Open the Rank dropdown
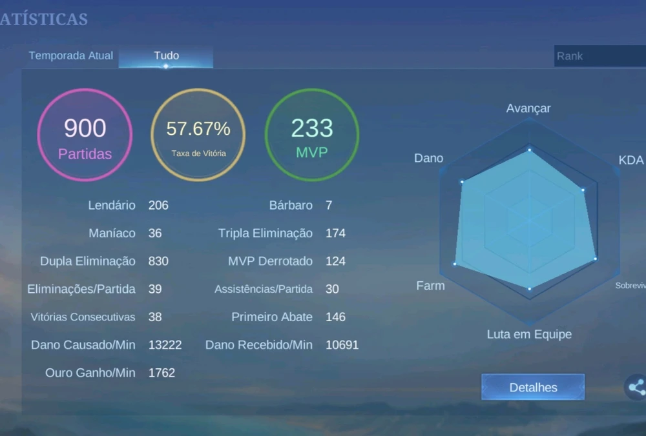The width and height of the screenshot is (646, 436). [599, 56]
